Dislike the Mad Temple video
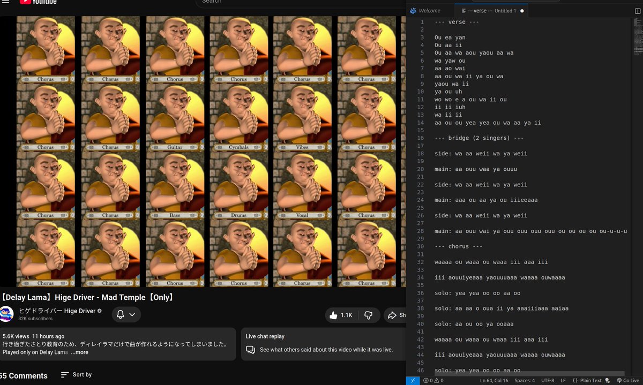643x385 pixels. (369, 315)
